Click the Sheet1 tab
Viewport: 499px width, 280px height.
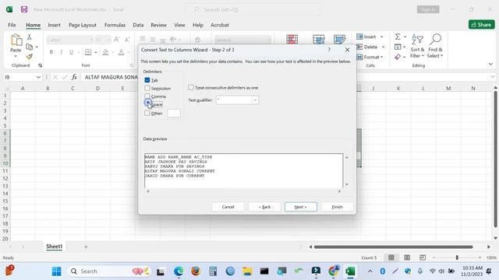(x=54, y=247)
